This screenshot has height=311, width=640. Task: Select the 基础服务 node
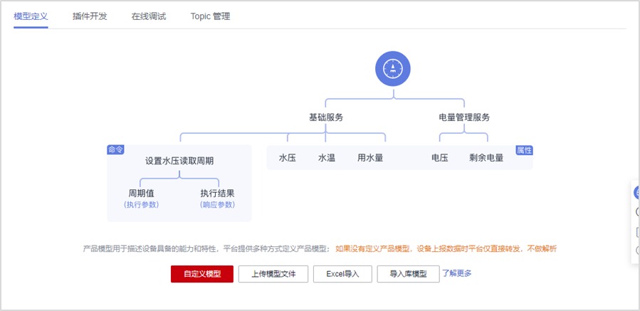(326, 117)
